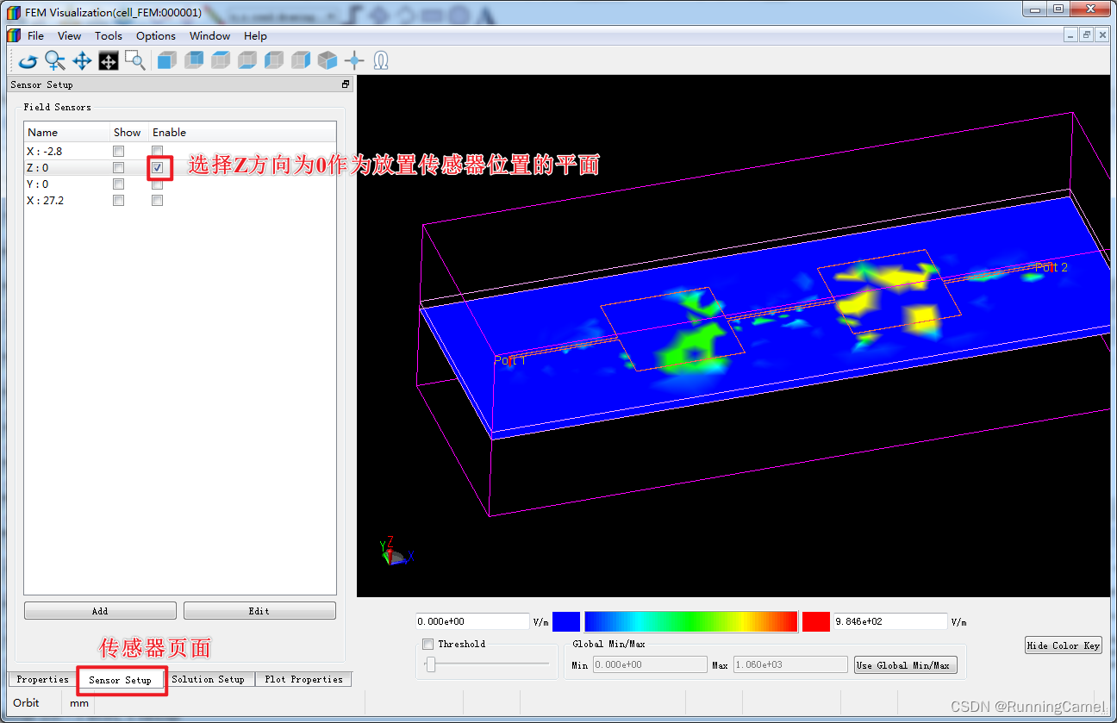Image resolution: width=1117 pixels, height=723 pixels.
Task: Click the rainbow gradient color bar
Action: (x=691, y=621)
